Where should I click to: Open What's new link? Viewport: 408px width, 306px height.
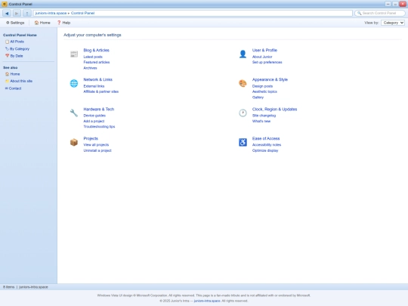point(261,121)
